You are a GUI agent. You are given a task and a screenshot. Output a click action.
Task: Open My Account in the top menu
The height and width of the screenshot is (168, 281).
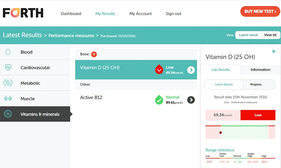coord(140,14)
